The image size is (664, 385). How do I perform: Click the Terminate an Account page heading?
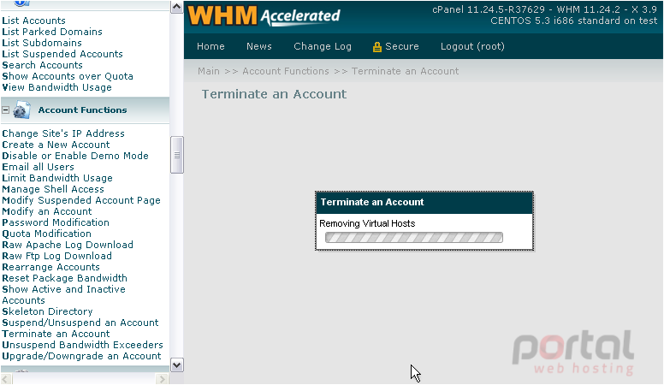(x=274, y=94)
